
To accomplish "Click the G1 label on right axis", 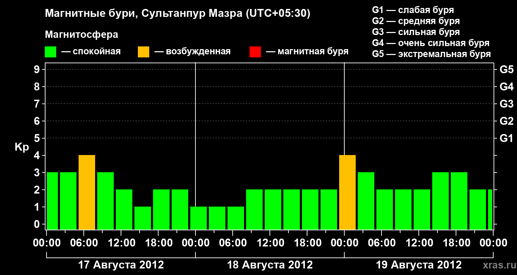I will point(506,138).
